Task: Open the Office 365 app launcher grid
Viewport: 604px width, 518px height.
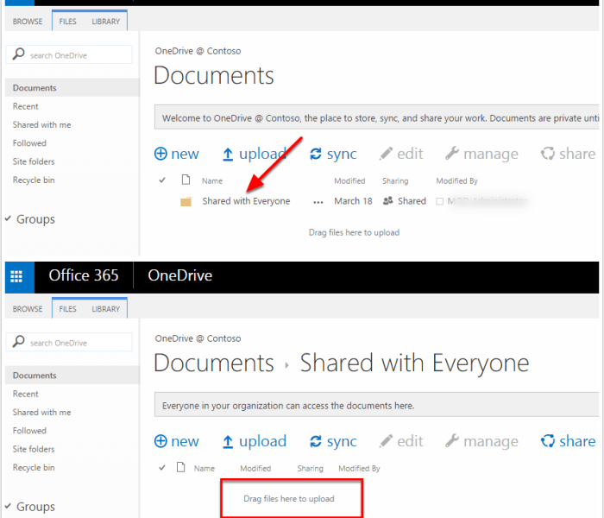Action: 16,276
